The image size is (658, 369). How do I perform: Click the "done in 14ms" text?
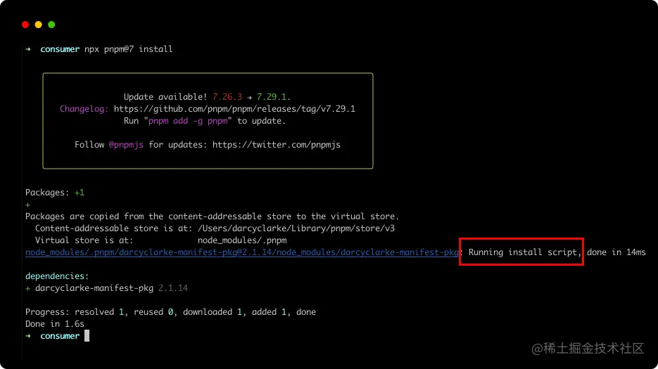pos(616,252)
